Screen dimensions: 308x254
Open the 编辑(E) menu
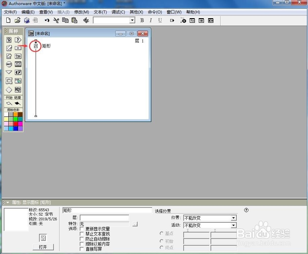pos(28,12)
